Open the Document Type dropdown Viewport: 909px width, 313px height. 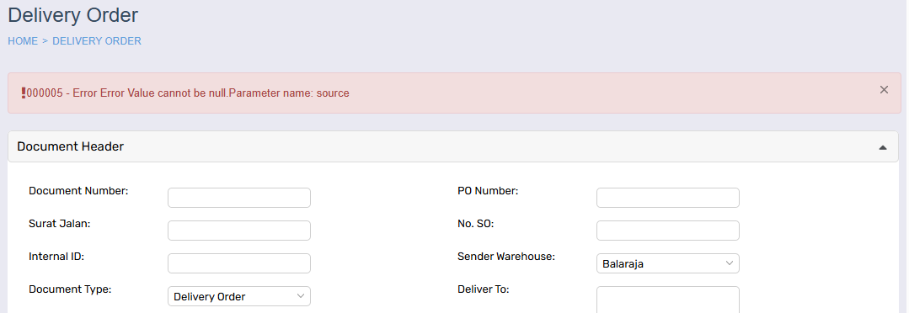(239, 296)
